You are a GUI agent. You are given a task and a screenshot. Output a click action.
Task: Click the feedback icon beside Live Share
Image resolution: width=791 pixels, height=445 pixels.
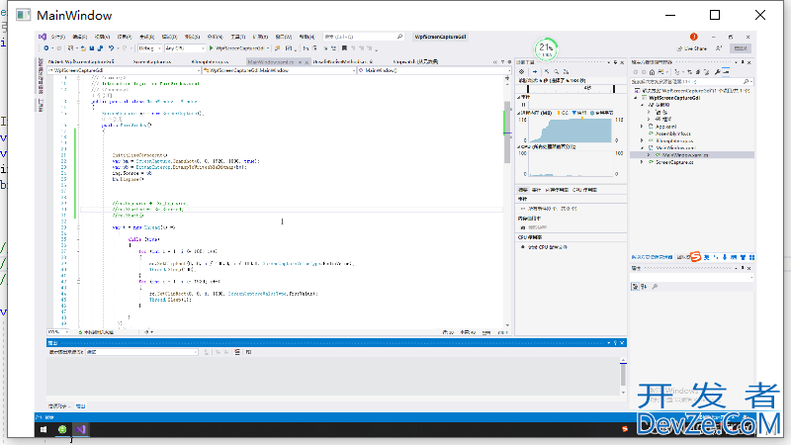(x=719, y=48)
